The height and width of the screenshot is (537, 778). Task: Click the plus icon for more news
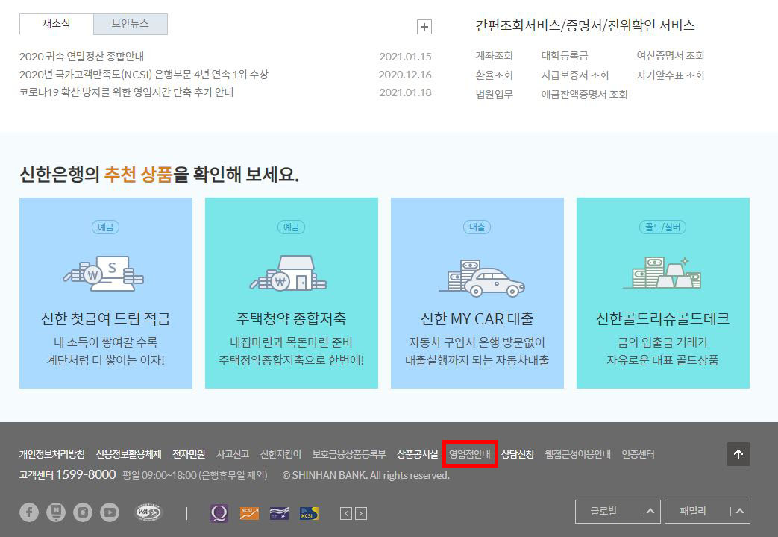point(424,27)
